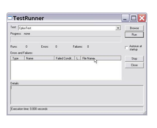Click inside the Details text box

tap(77, 95)
